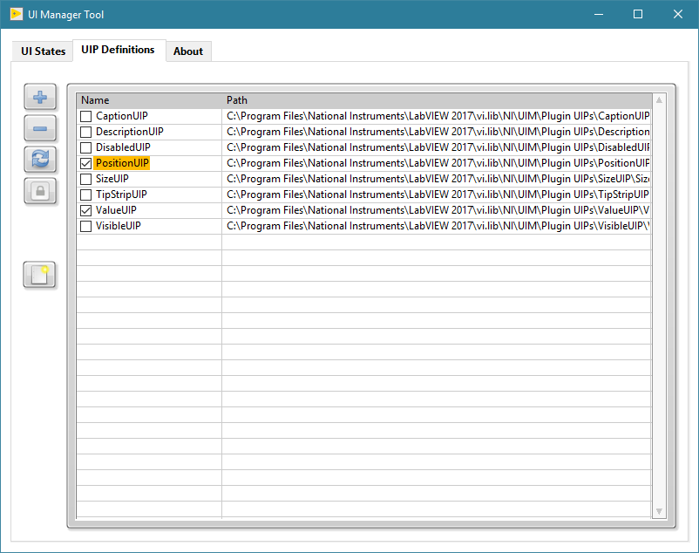Image resolution: width=699 pixels, height=553 pixels.
Task: Click the padlock lock icon
Action: click(40, 191)
